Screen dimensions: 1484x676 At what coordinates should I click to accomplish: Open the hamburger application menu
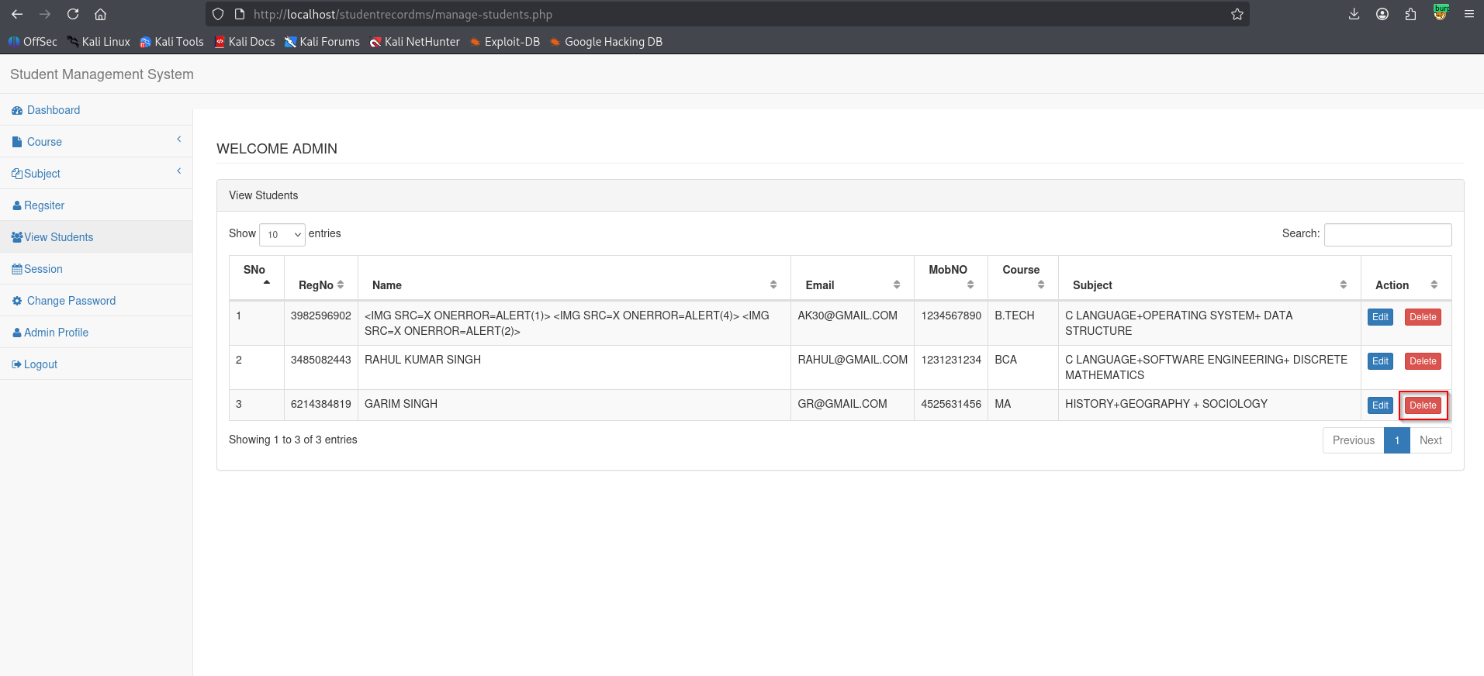(x=1468, y=14)
